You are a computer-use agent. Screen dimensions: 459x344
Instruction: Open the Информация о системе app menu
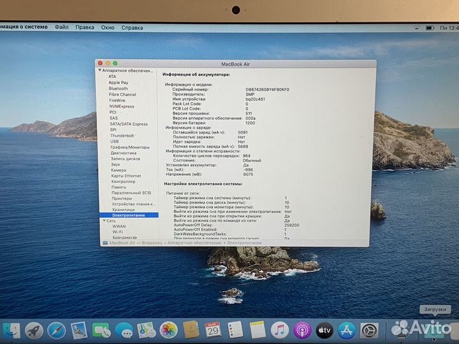pyautogui.click(x=24, y=27)
